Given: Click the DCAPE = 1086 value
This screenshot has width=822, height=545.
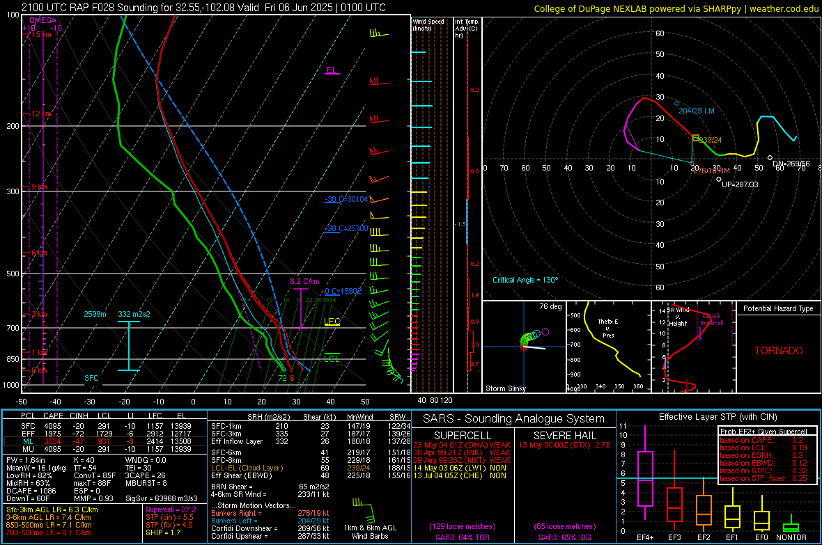Looking at the screenshot, I should click(x=31, y=491).
